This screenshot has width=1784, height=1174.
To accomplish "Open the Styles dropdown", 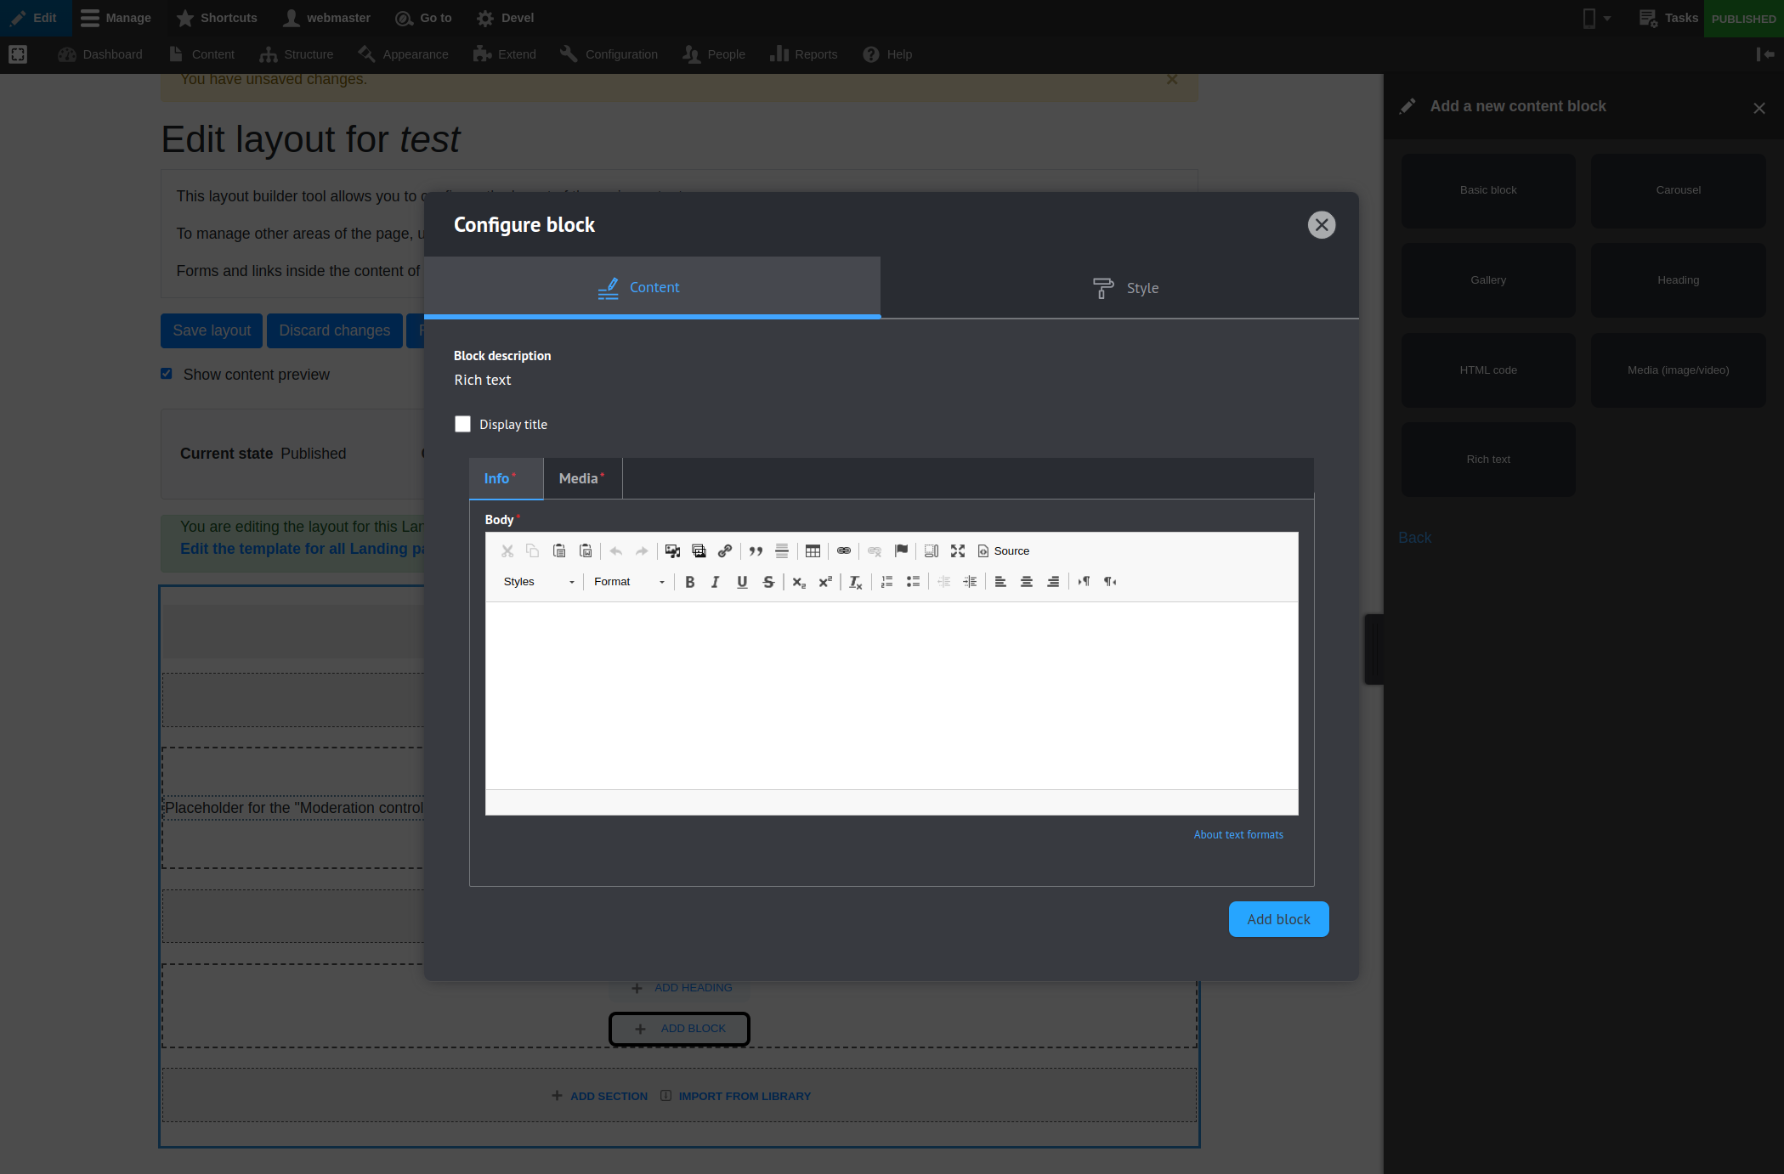I will pos(538,582).
